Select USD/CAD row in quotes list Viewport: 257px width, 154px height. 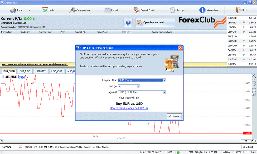click(242, 46)
